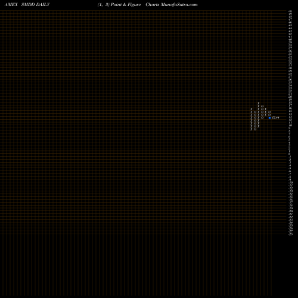298x298 pixels.
Task: Click the 'AMEX' exchange label in the title
Action: (x=11, y=5)
